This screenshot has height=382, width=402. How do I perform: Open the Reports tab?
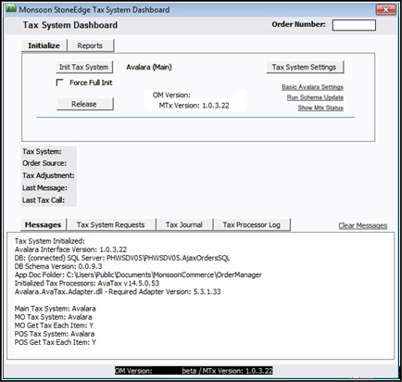[x=90, y=45]
